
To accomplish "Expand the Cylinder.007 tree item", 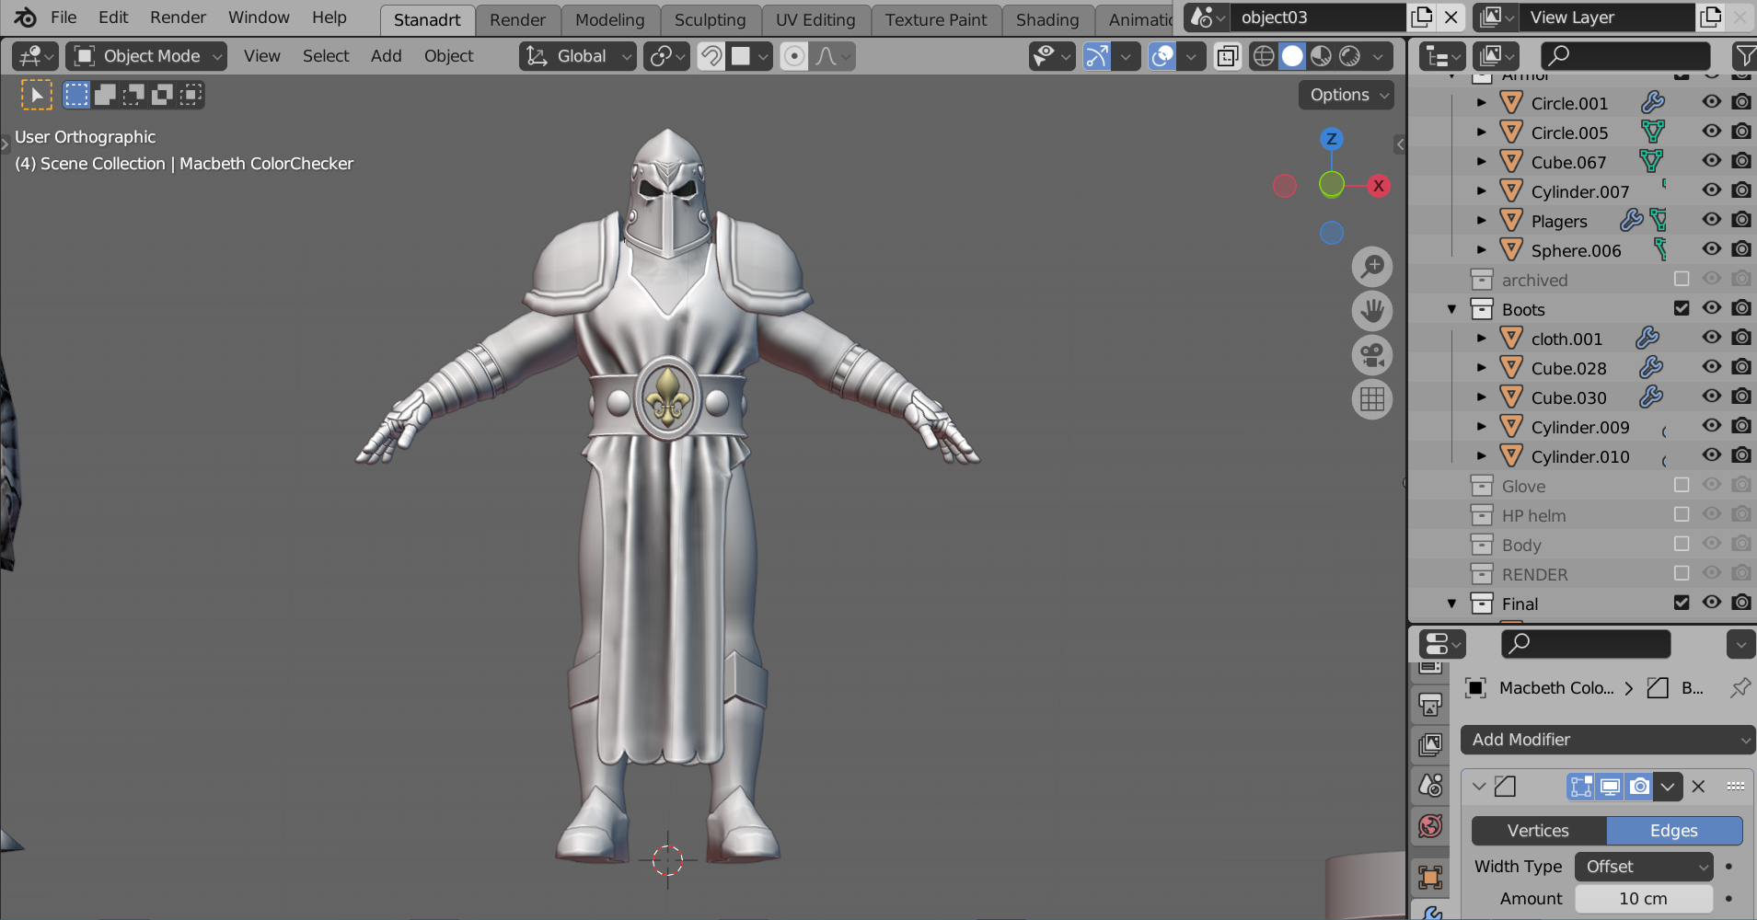I will coord(1481,191).
